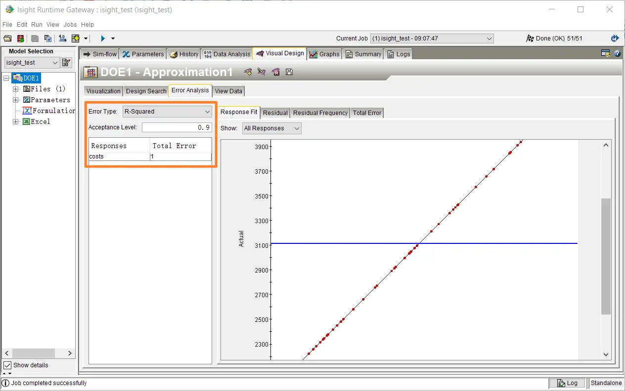Click the help question mark icon

pyautogui.click(x=617, y=54)
